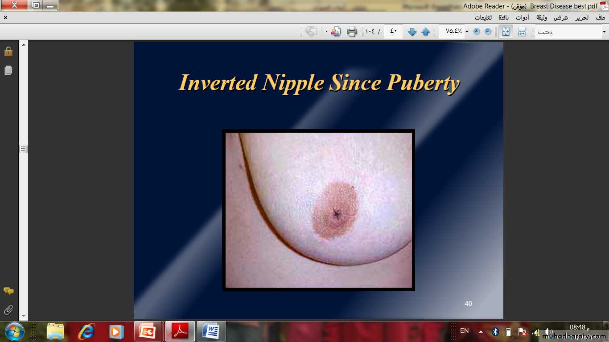
Task: Go to the next page with down arrow
Action: click(x=412, y=32)
